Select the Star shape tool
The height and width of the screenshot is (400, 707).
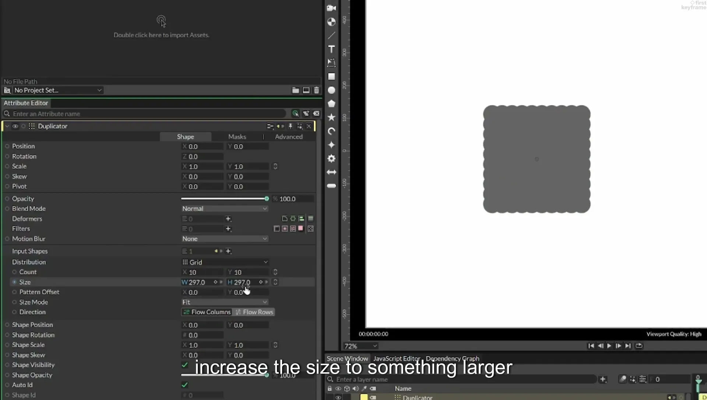pos(331,117)
